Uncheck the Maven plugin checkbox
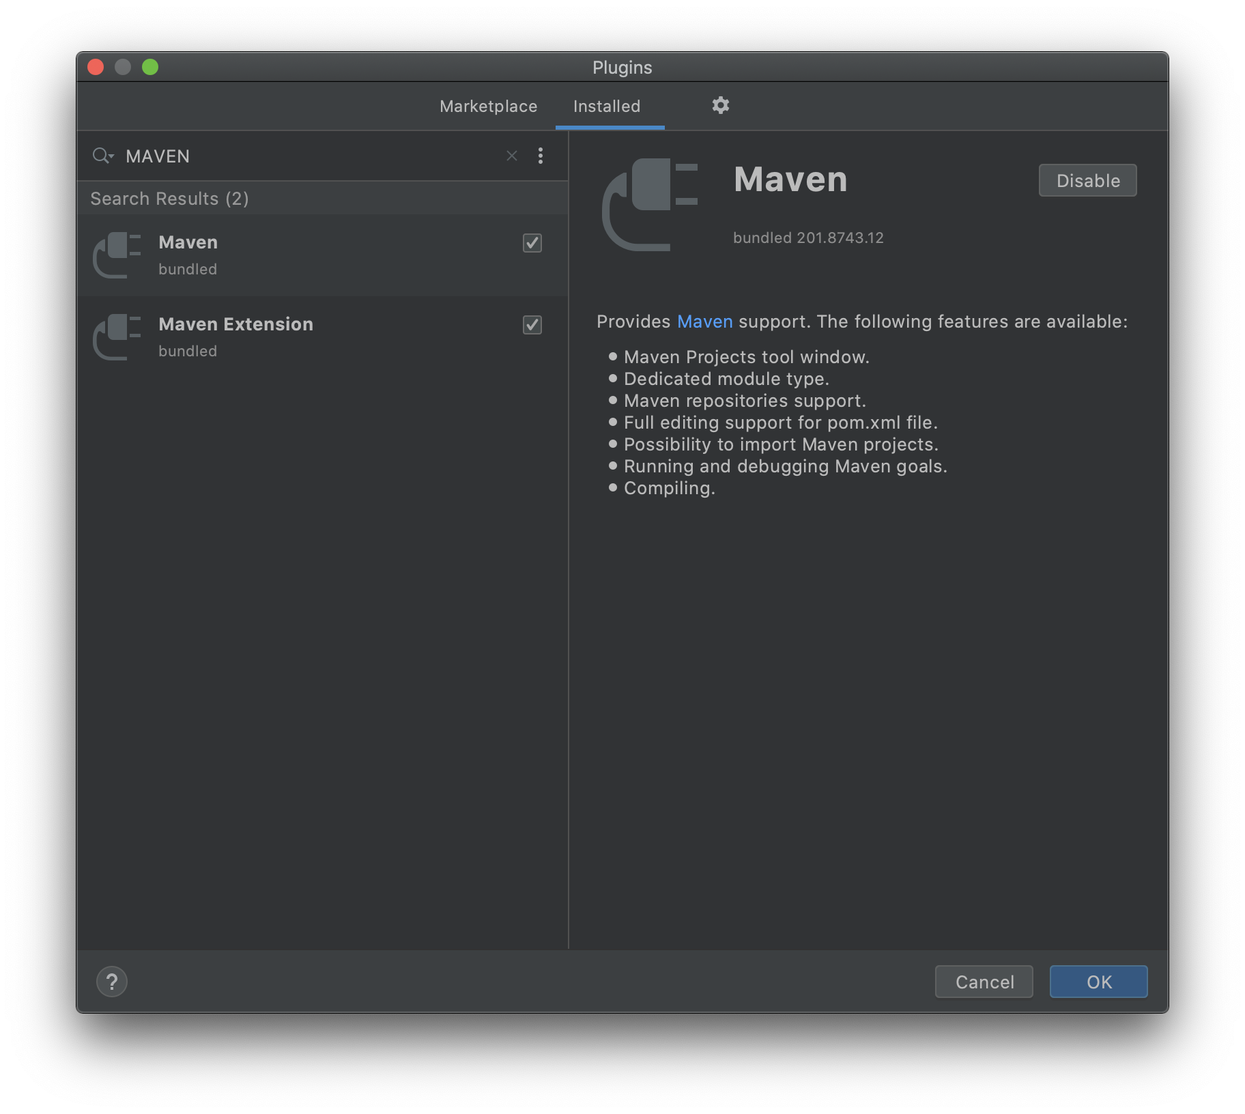Image resolution: width=1245 pixels, height=1114 pixels. tap(532, 242)
